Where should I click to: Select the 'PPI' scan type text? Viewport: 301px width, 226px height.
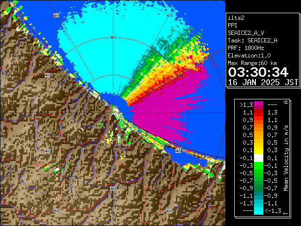click(232, 25)
